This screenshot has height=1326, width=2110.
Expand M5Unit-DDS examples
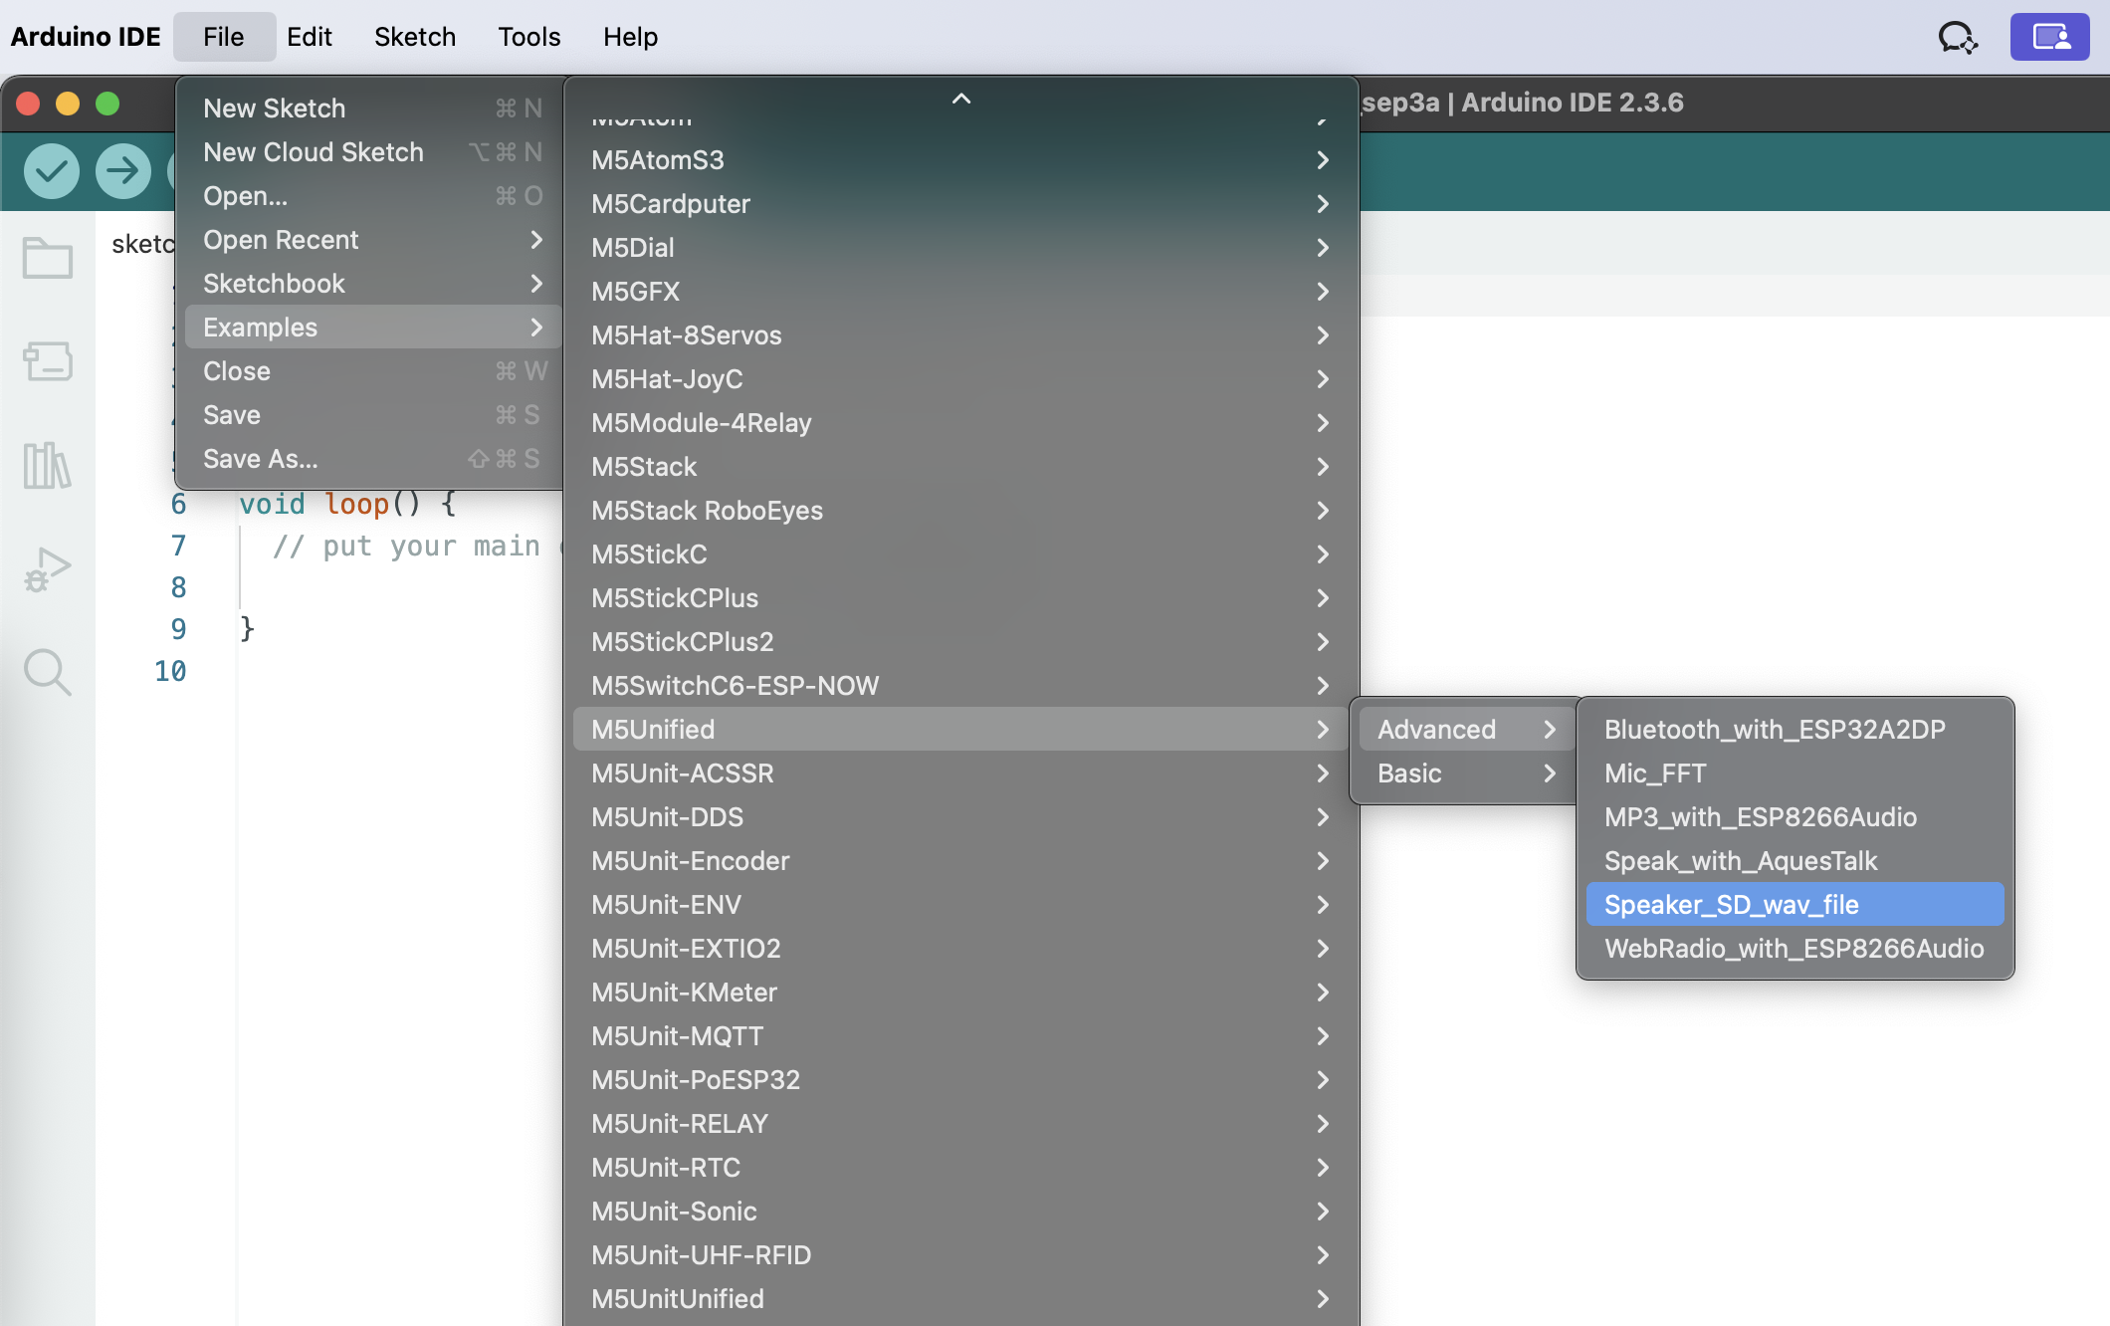tap(961, 816)
